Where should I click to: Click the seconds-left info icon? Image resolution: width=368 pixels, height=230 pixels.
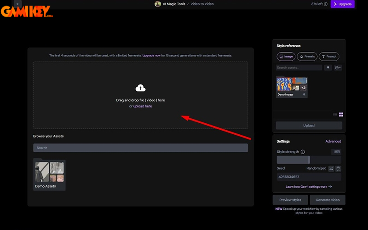pos(326,4)
